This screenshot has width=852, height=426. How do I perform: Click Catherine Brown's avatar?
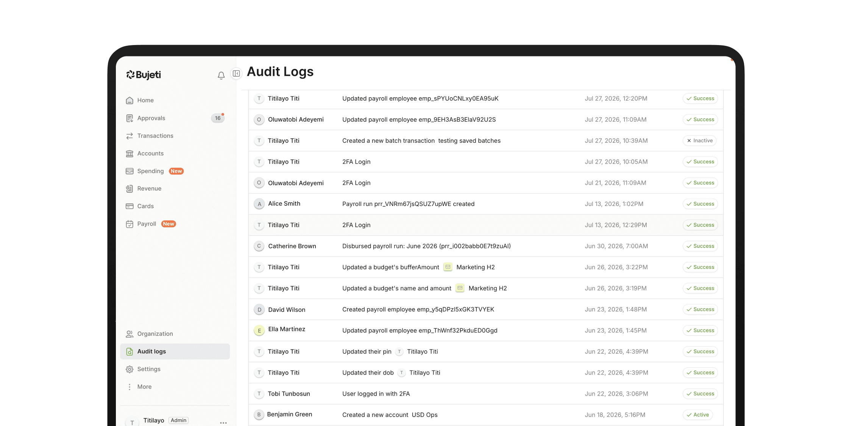tap(259, 246)
